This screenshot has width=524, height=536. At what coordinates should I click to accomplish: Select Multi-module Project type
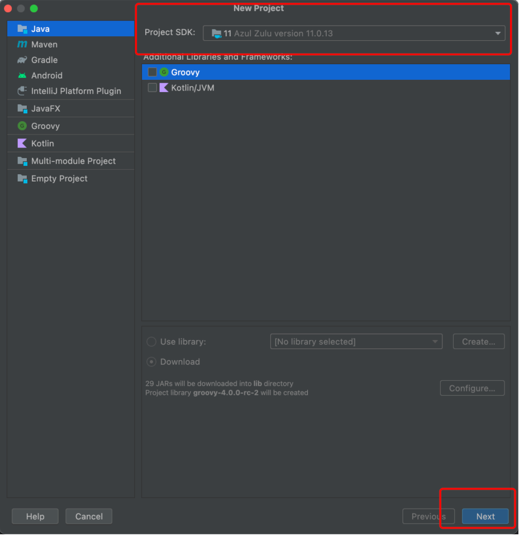tap(71, 162)
